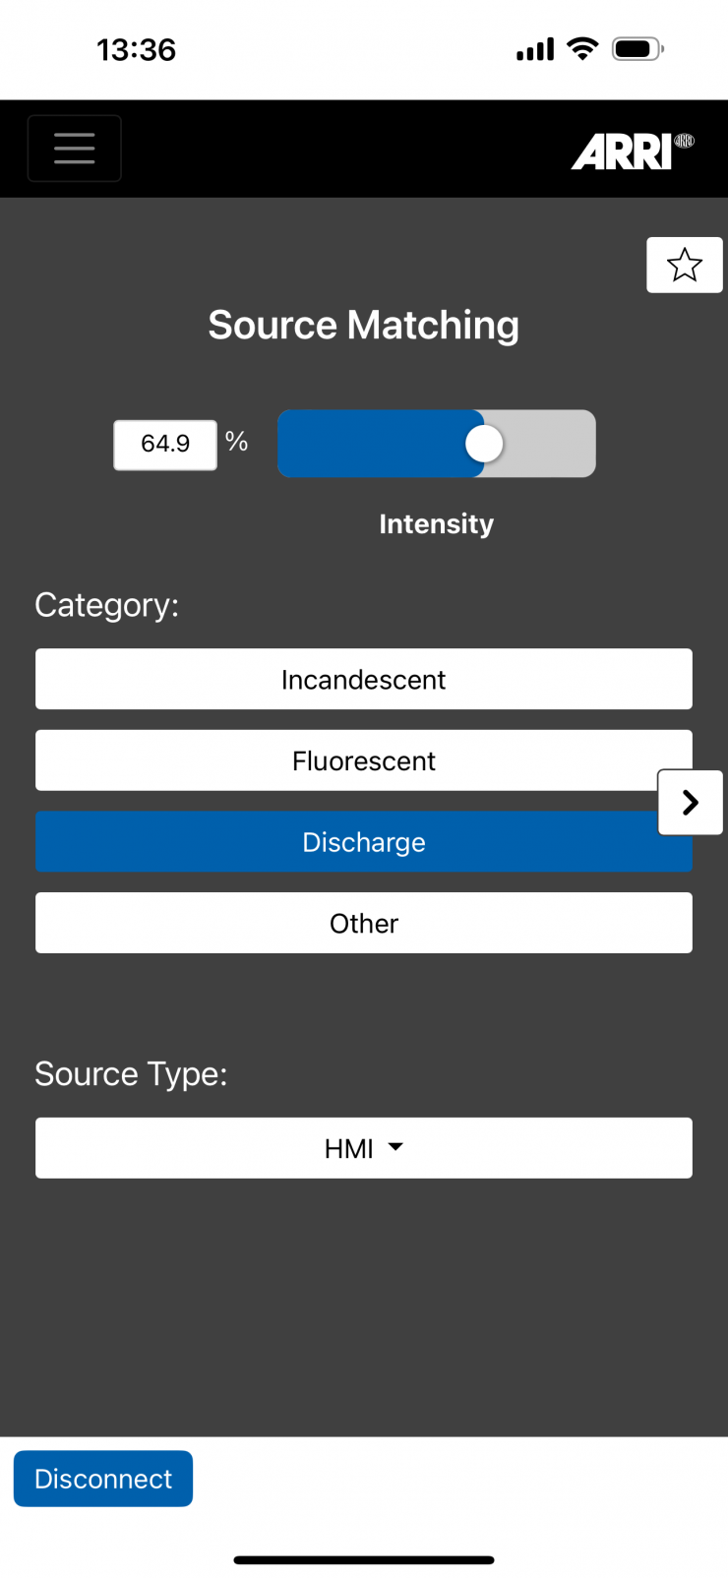Open the HMI source type dropdown
The image size is (728, 1578).
(364, 1148)
